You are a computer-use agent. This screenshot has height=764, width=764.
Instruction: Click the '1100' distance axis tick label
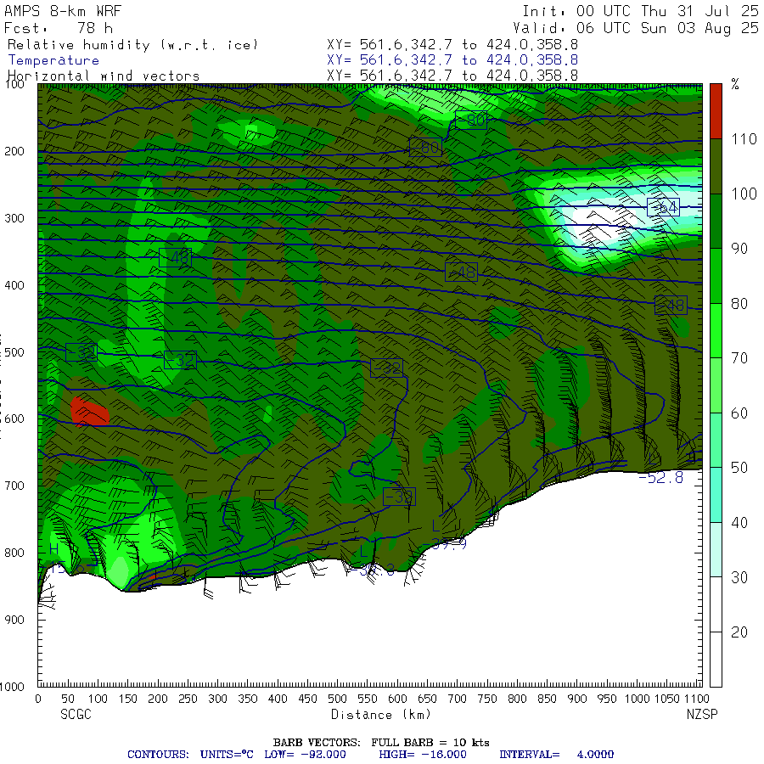click(697, 699)
